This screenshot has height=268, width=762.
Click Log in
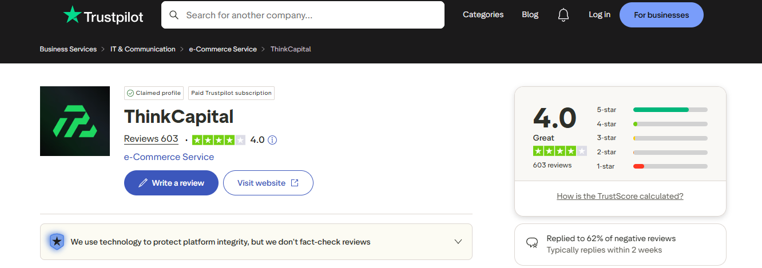[x=600, y=15]
